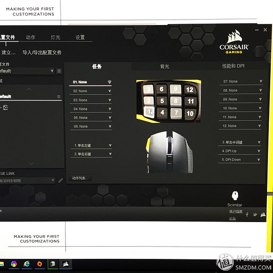Screen dimensions: 273x273
Task: Expand the 04. None assignment dropdown
Action: click(91, 109)
